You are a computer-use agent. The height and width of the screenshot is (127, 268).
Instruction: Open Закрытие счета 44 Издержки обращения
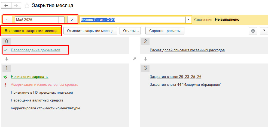pos(186,85)
